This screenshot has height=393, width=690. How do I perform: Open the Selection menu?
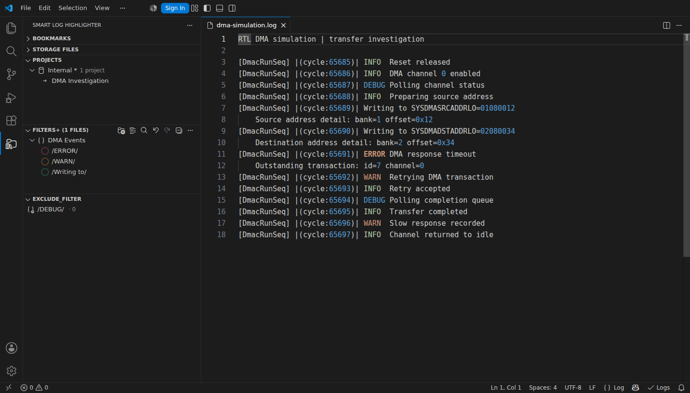(73, 8)
